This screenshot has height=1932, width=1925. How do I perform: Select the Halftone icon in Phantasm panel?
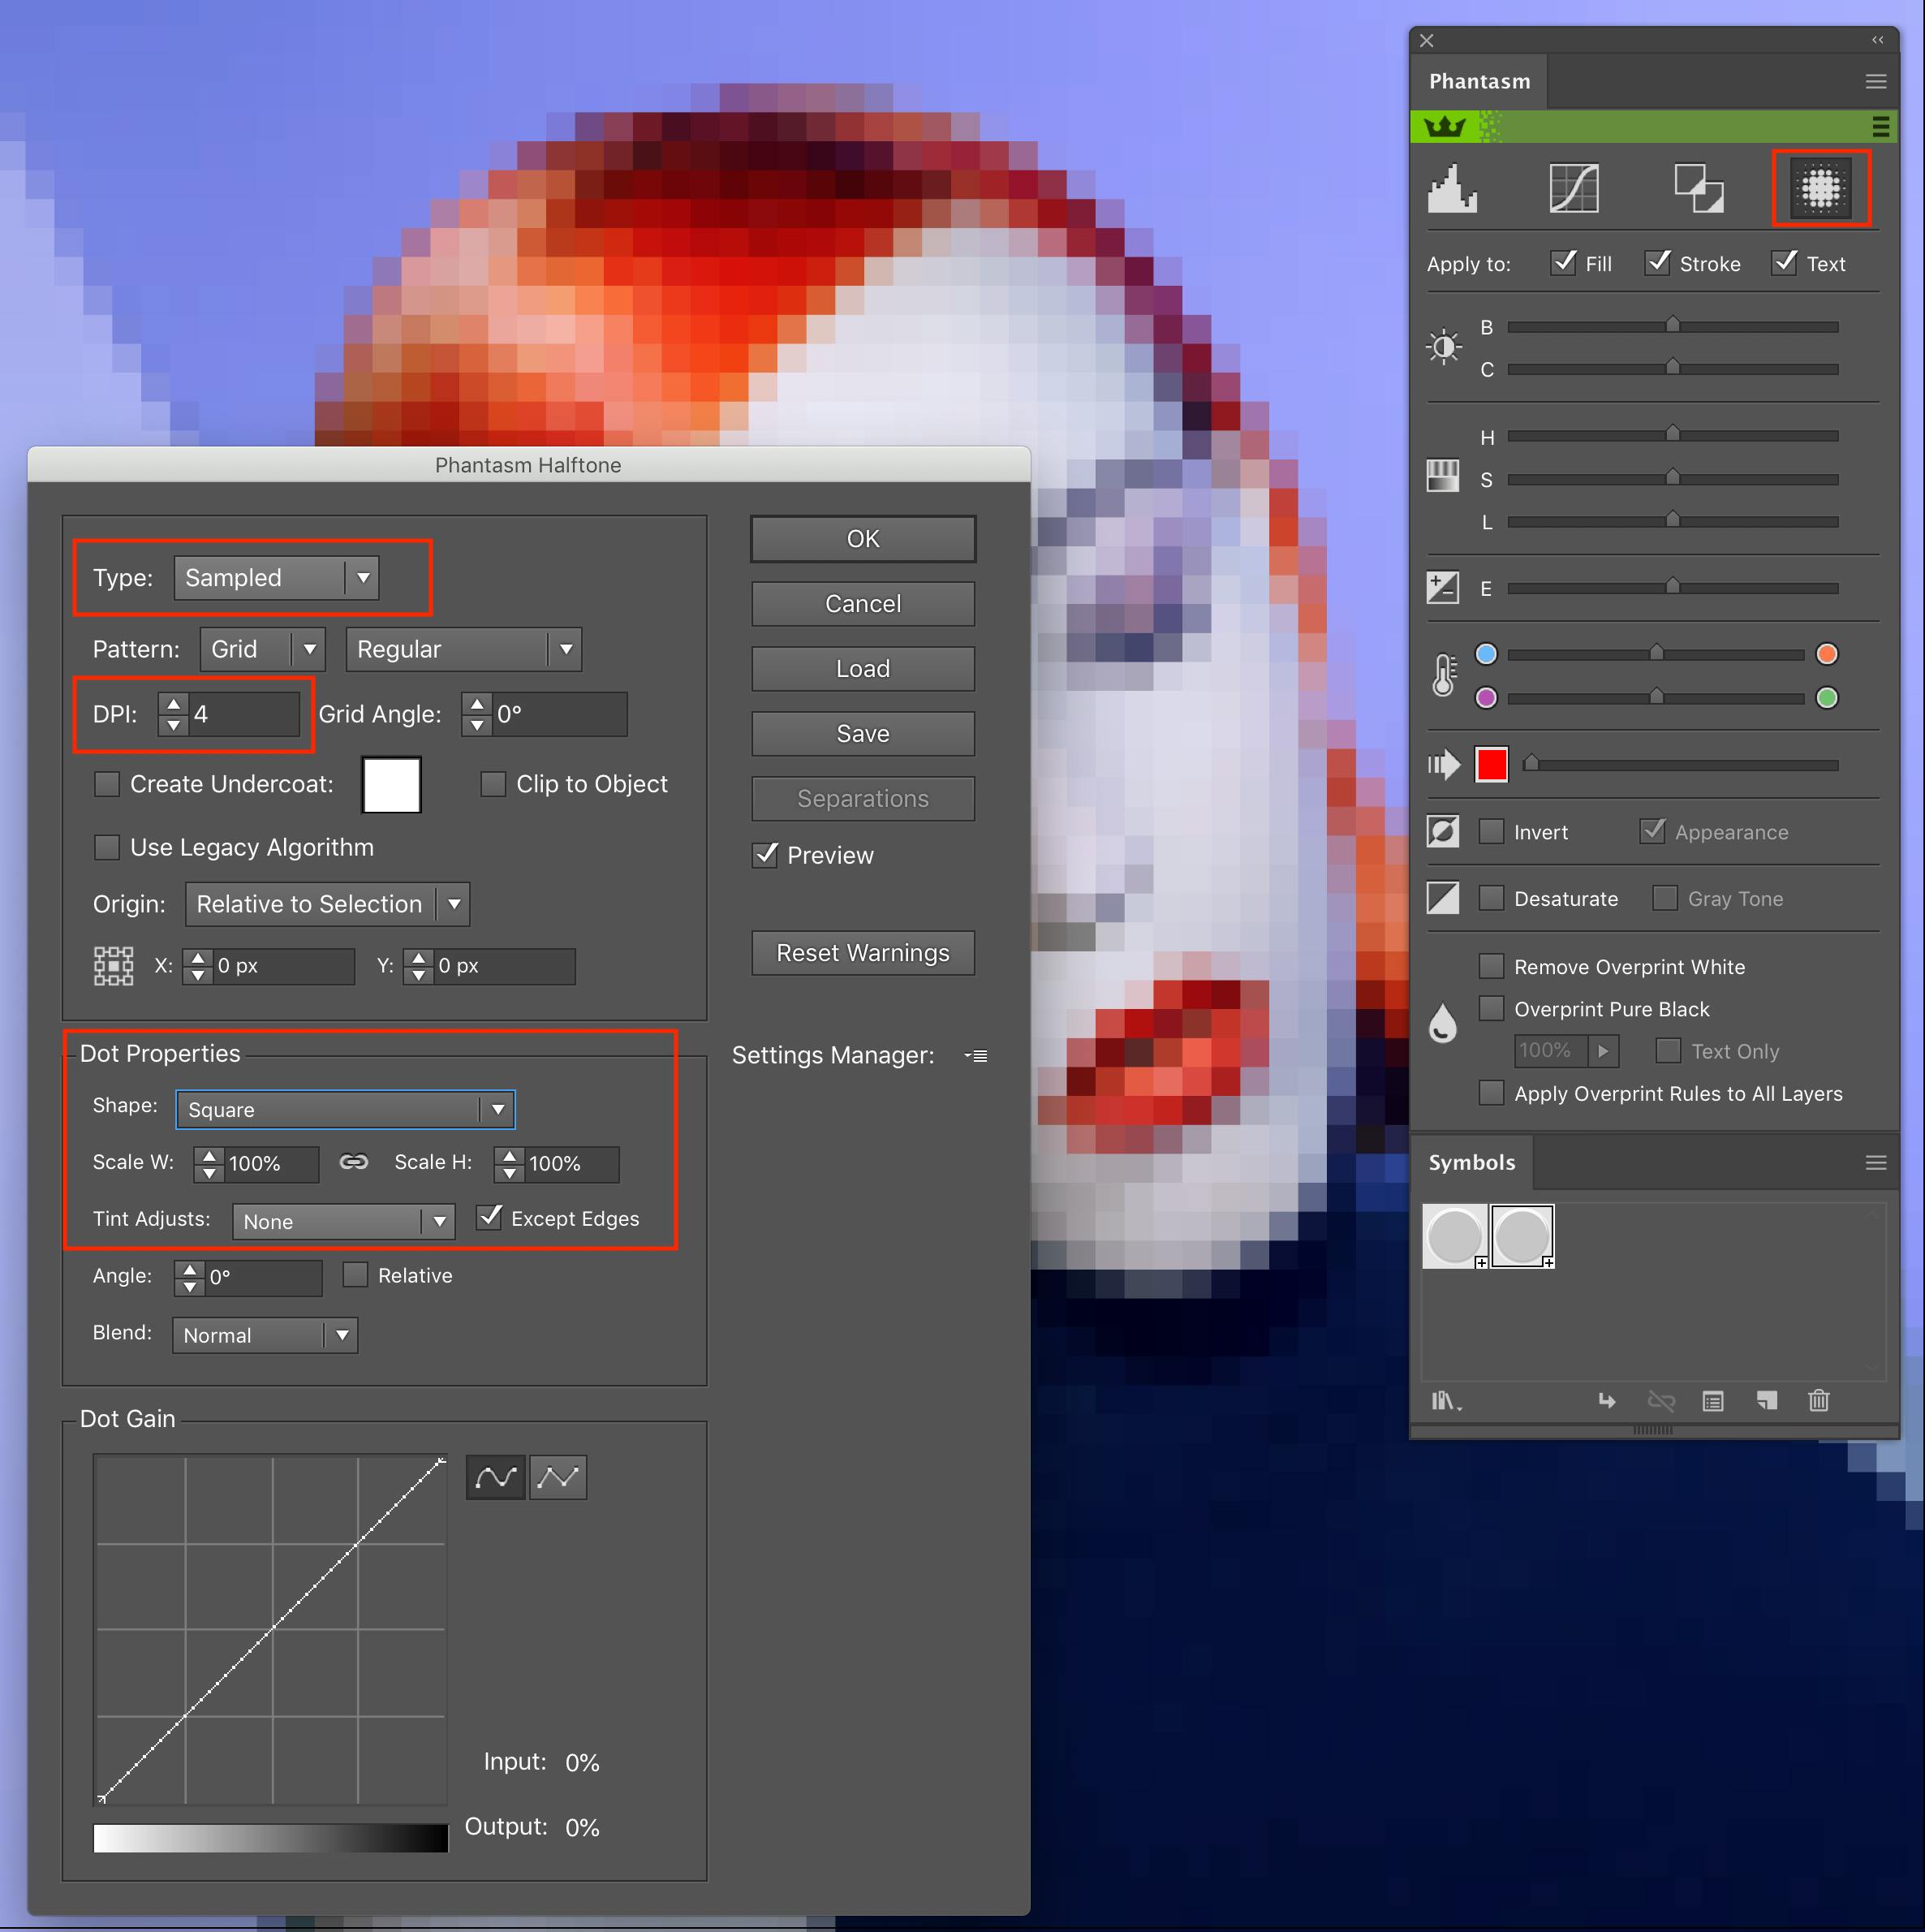[x=1821, y=187]
